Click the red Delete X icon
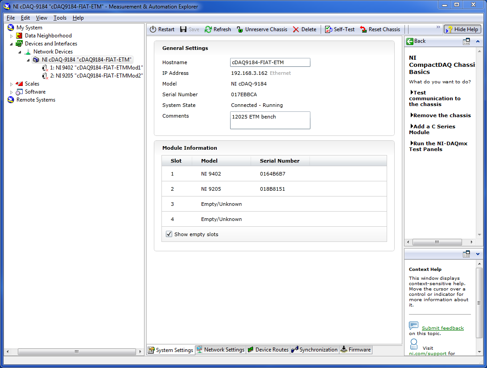Image resolution: width=487 pixels, height=368 pixels. pos(296,29)
